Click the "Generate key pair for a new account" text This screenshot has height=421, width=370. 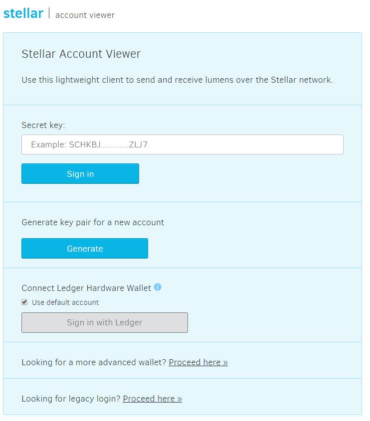coord(93,222)
